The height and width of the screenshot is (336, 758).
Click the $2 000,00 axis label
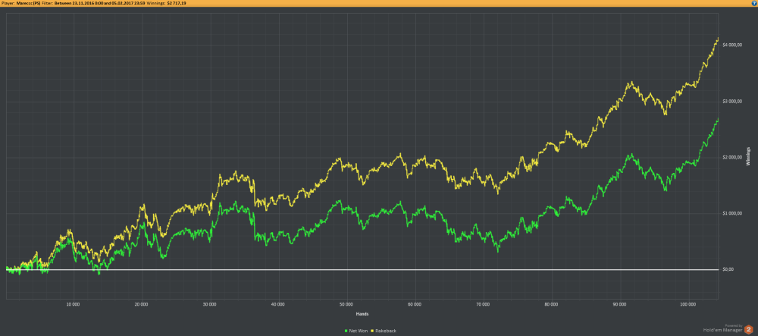point(731,157)
